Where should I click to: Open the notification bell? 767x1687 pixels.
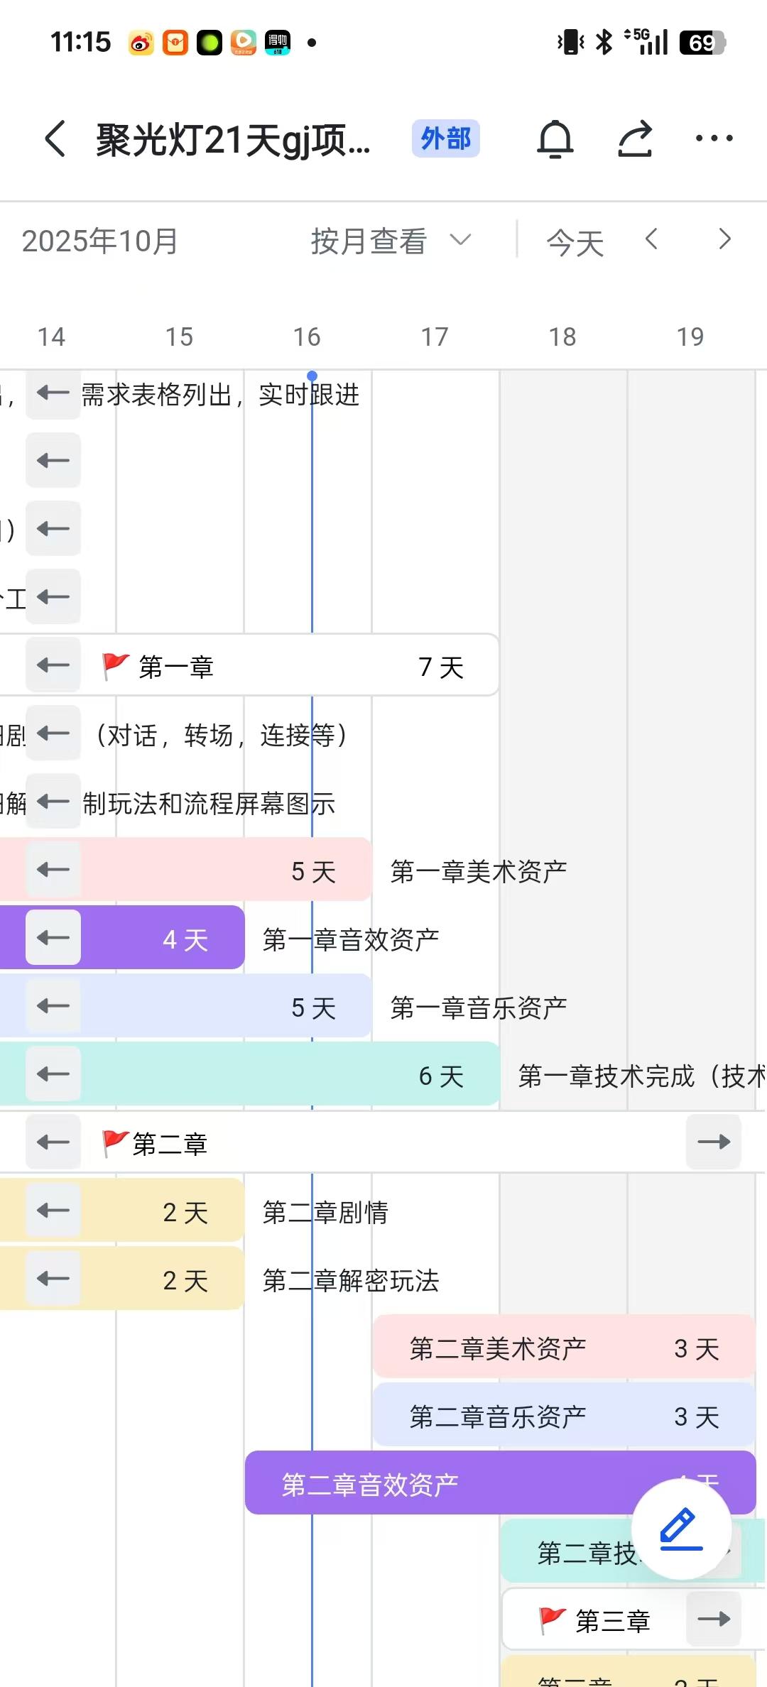[555, 138]
